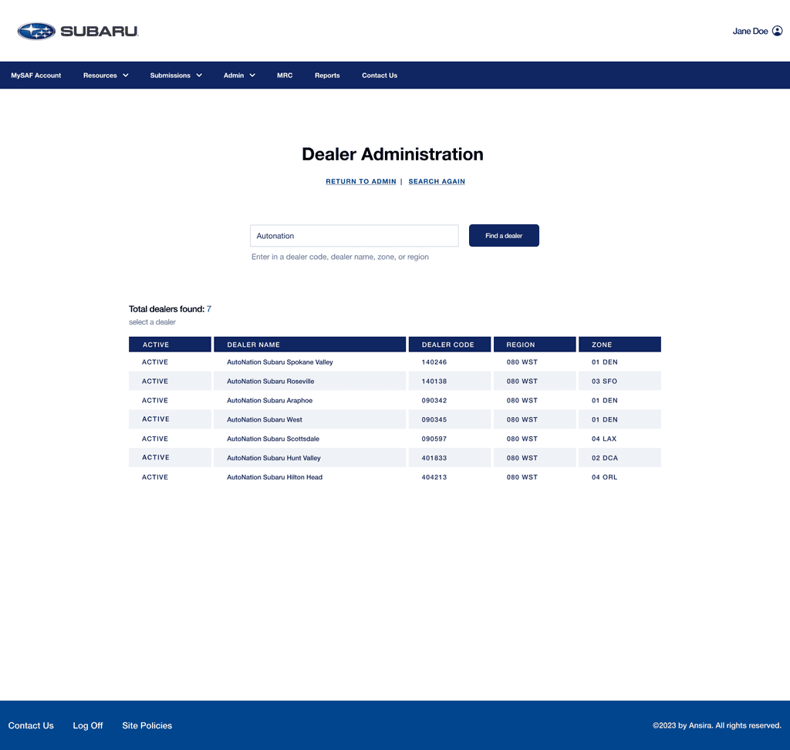
Task: Click dealer code 404213
Action: point(434,476)
